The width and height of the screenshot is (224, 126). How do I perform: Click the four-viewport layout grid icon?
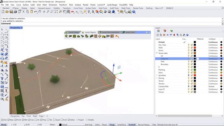[x=69, y=12]
